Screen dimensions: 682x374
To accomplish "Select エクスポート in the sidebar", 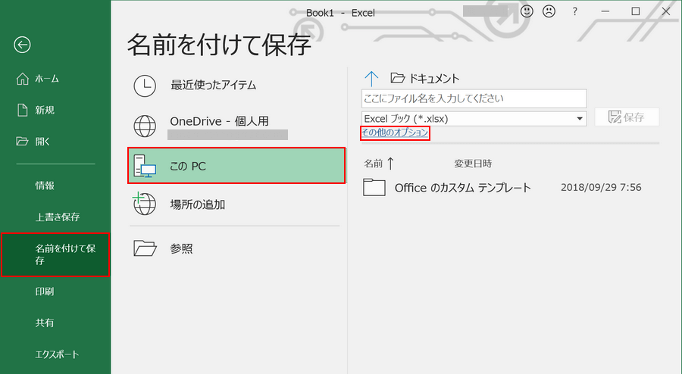I will (x=55, y=354).
